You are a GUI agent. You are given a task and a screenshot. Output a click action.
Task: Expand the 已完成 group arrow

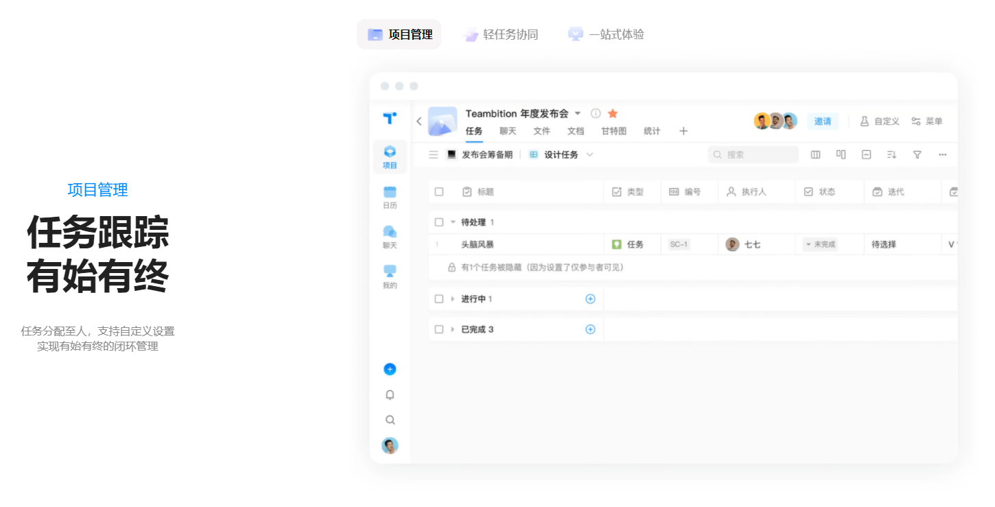tap(453, 330)
